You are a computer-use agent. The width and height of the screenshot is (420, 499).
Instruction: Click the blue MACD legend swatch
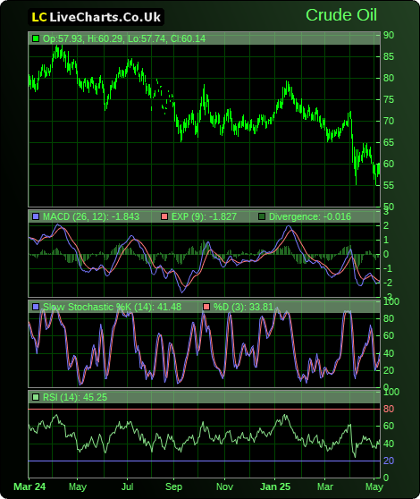point(36,216)
